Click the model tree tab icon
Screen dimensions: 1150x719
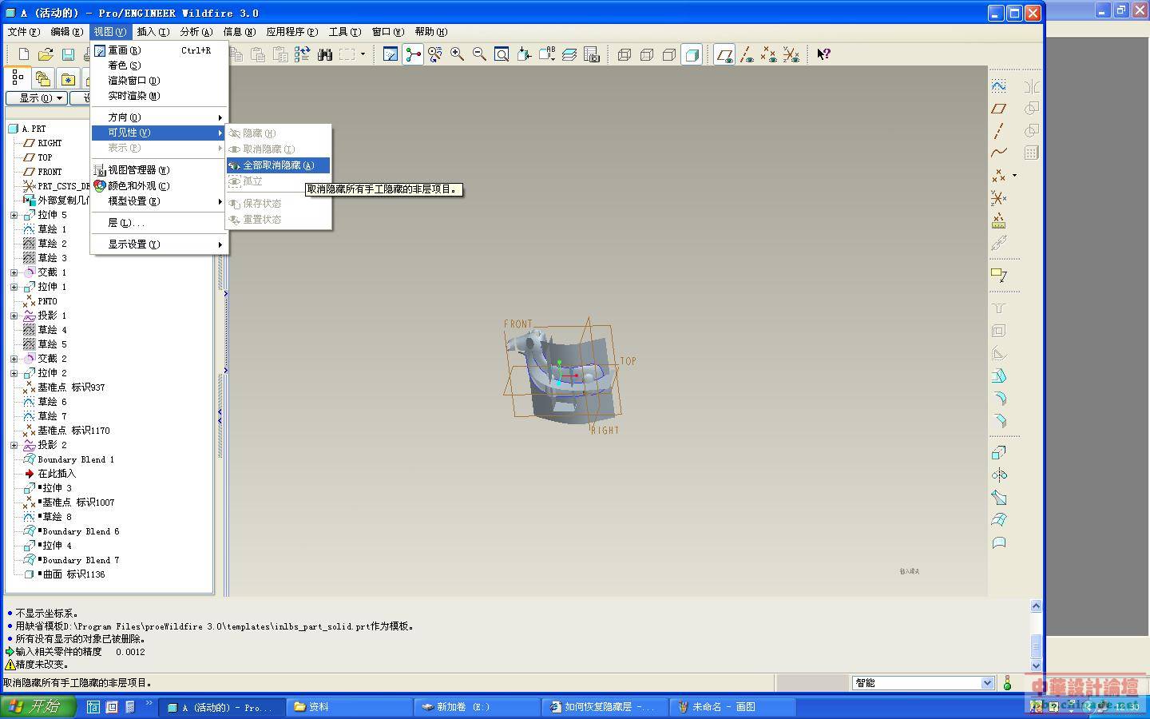pyautogui.click(x=18, y=77)
